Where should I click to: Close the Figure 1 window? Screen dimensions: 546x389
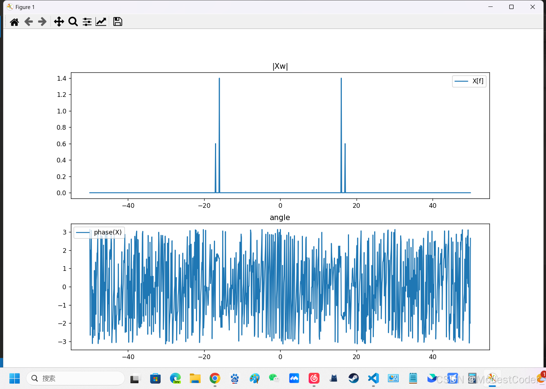pos(533,7)
